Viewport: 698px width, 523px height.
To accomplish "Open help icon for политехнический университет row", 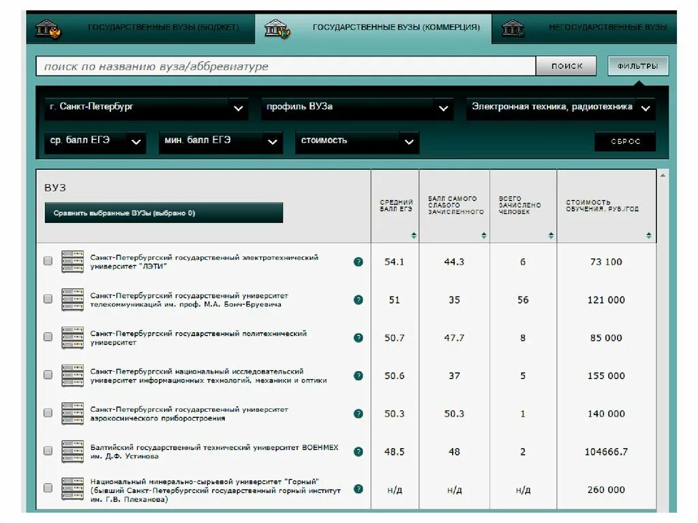I will [x=359, y=338].
